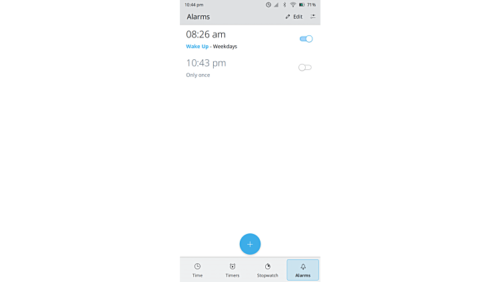Image resolution: width=501 pixels, height=282 pixels.
Task: Switch to the Time tab
Action: (197, 270)
